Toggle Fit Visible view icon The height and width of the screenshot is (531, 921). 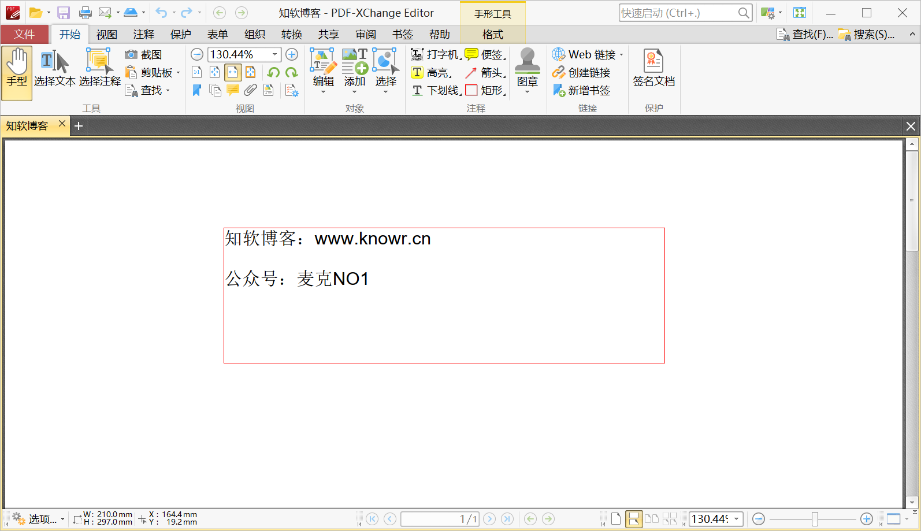tap(251, 72)
